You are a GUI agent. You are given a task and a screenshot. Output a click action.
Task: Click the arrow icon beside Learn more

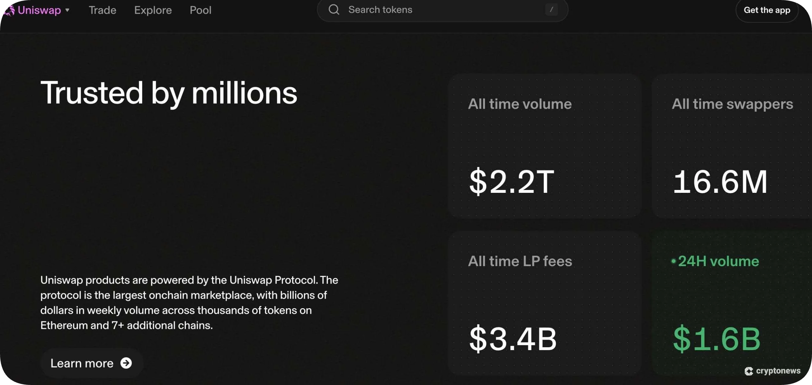coord(126,363)
